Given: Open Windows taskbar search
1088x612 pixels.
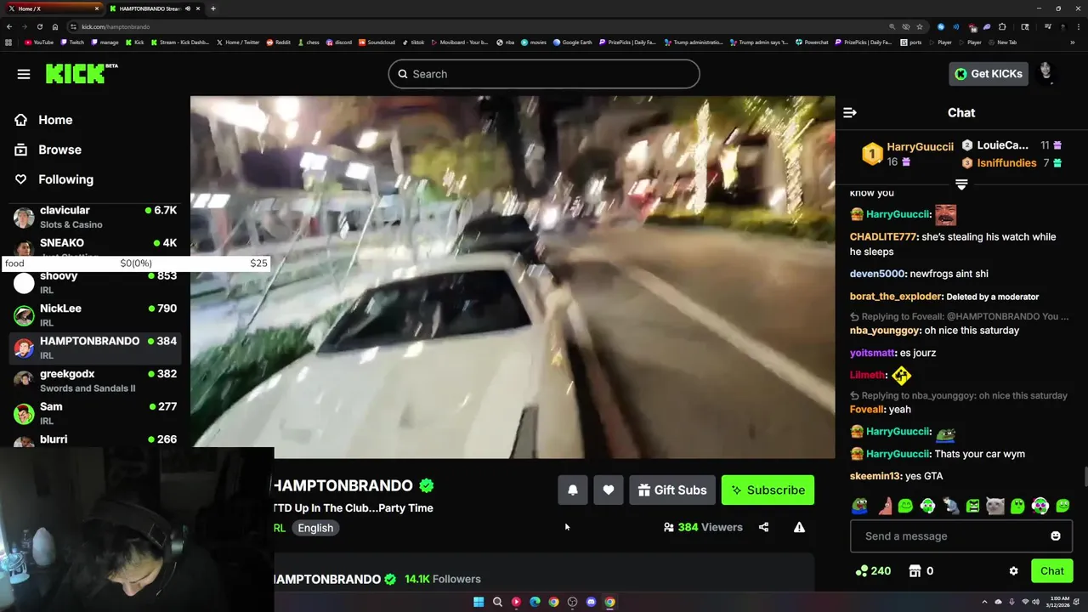Looking at the screenshot, I should (x=497, y=602).
